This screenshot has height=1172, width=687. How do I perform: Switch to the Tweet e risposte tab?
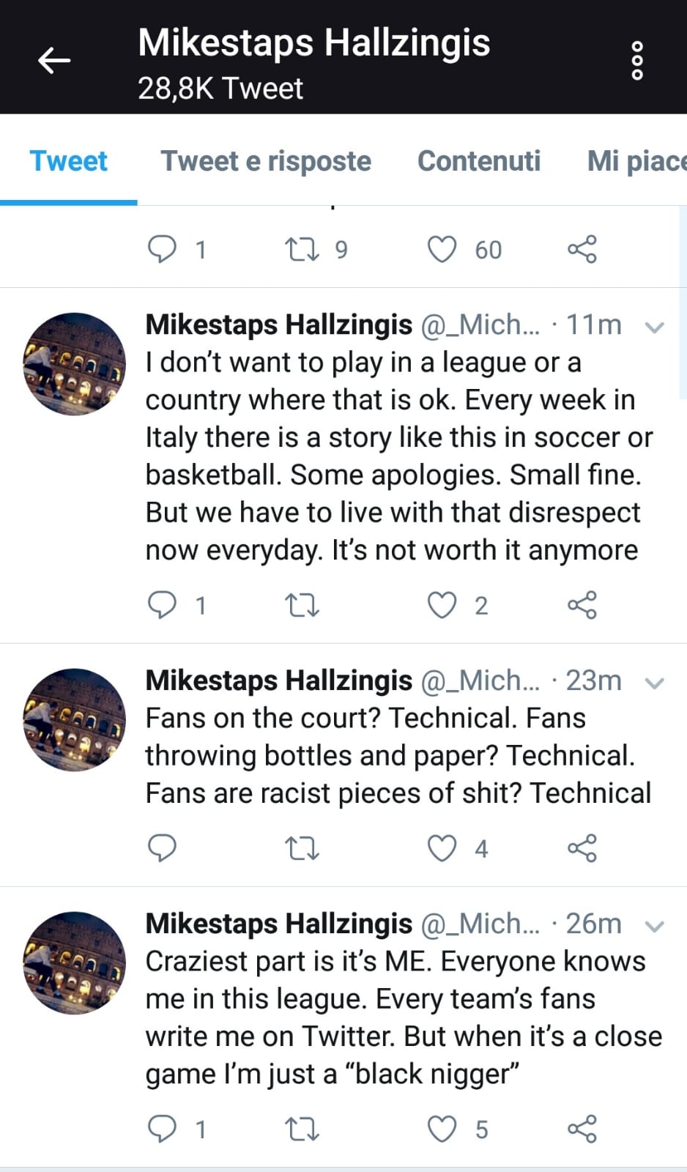coord(266,161)
